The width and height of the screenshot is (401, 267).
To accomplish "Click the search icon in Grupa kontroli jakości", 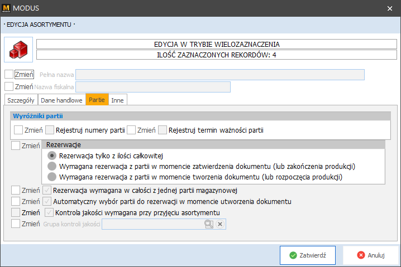I will pos(209,224).
